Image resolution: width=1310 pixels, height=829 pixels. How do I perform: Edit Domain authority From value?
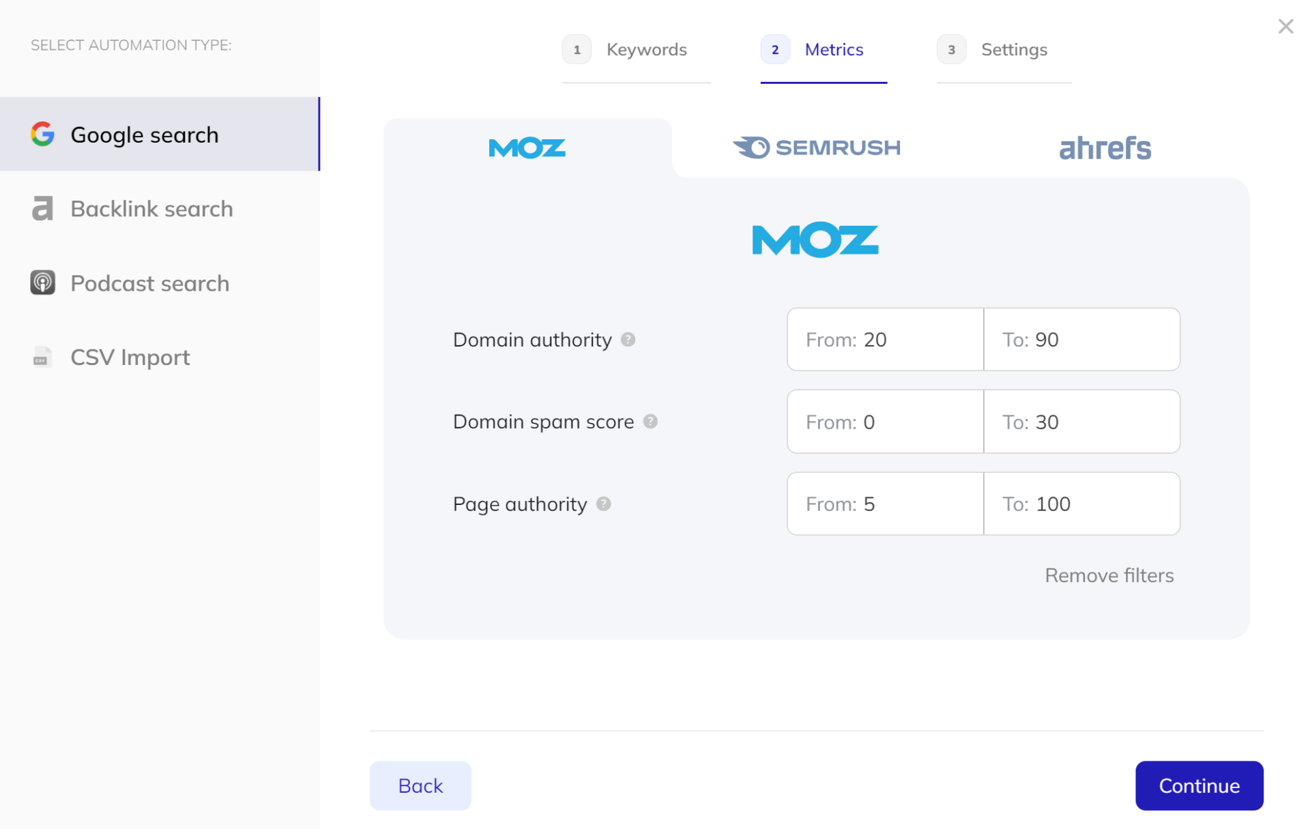885,340
